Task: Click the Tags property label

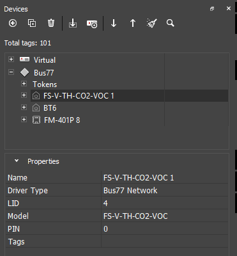Action: (x=17, y=242)
